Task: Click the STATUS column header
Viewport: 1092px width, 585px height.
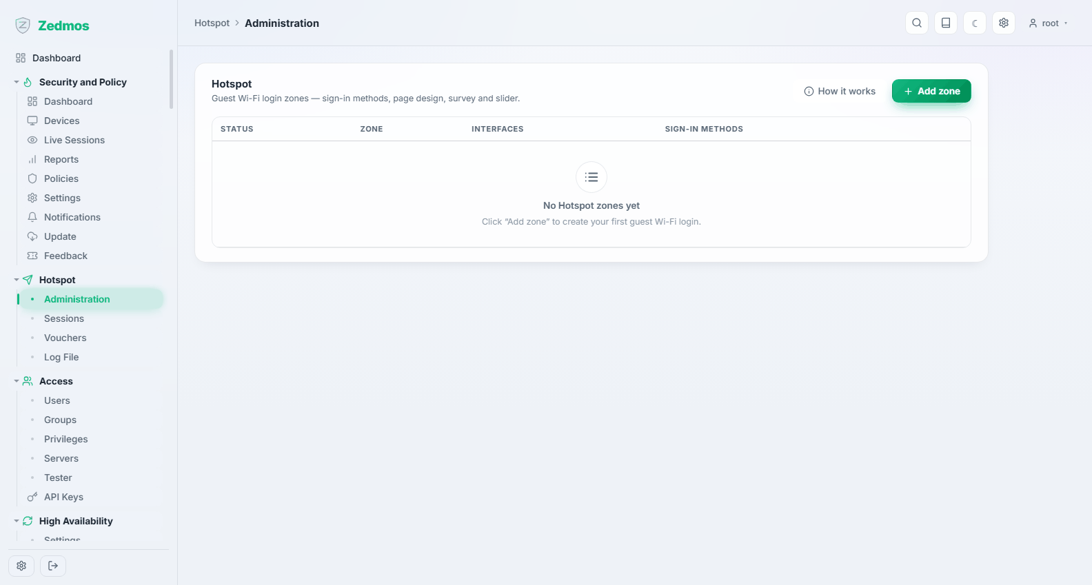Action: [237, 129]
